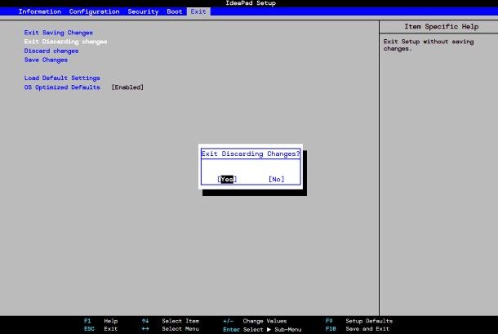Open the Information tab
This screenshot has height=334, width=498.
40,11
